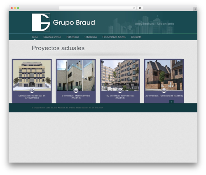Click the browser reader/download circular icon
Viewport: 206px width, 175px height.
[x=140, y=8]
